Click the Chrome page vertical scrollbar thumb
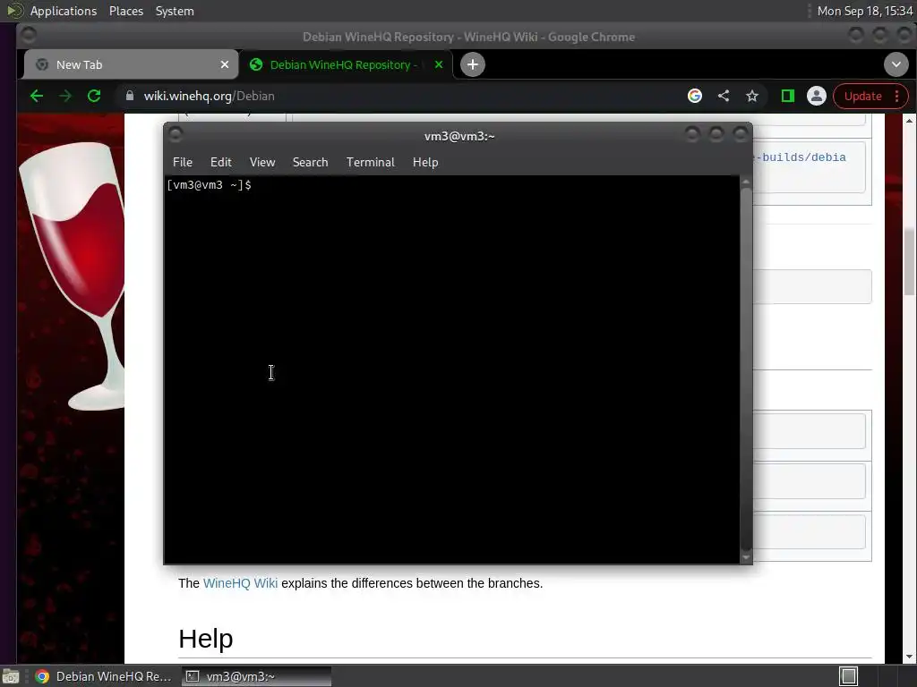Image resolution: width=917 pixels, height=687 pixels. pos(909,263)
